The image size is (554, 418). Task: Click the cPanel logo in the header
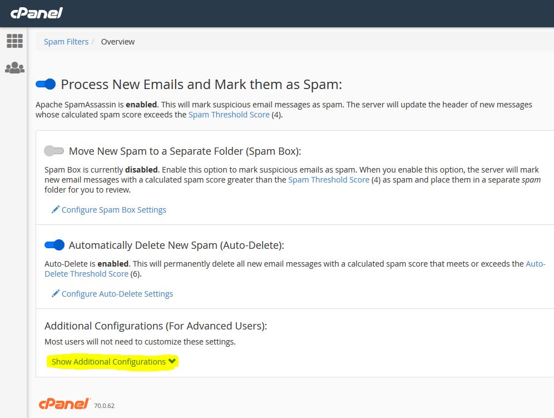tap(36, 13)
